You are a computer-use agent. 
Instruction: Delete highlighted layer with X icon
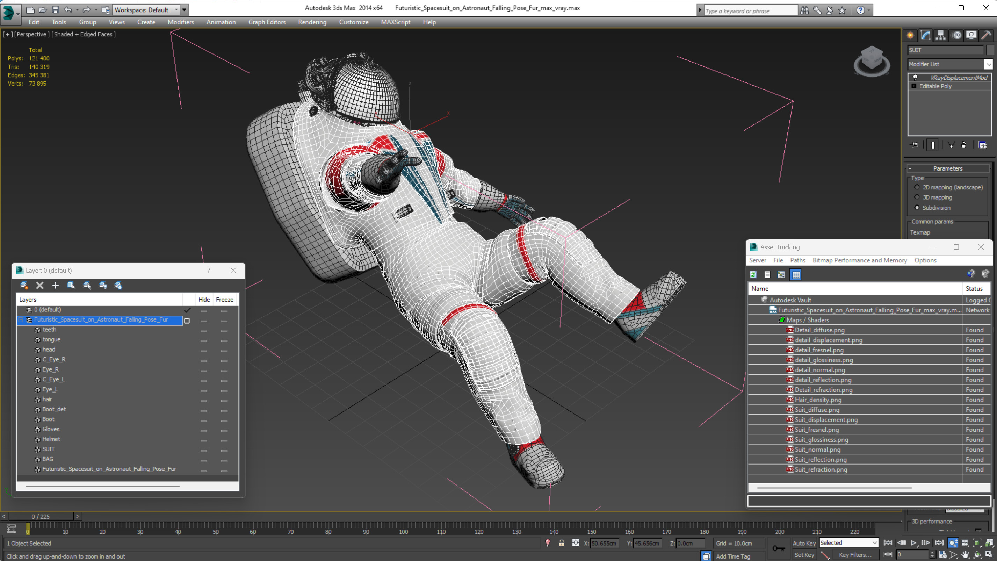pos(40,285)
